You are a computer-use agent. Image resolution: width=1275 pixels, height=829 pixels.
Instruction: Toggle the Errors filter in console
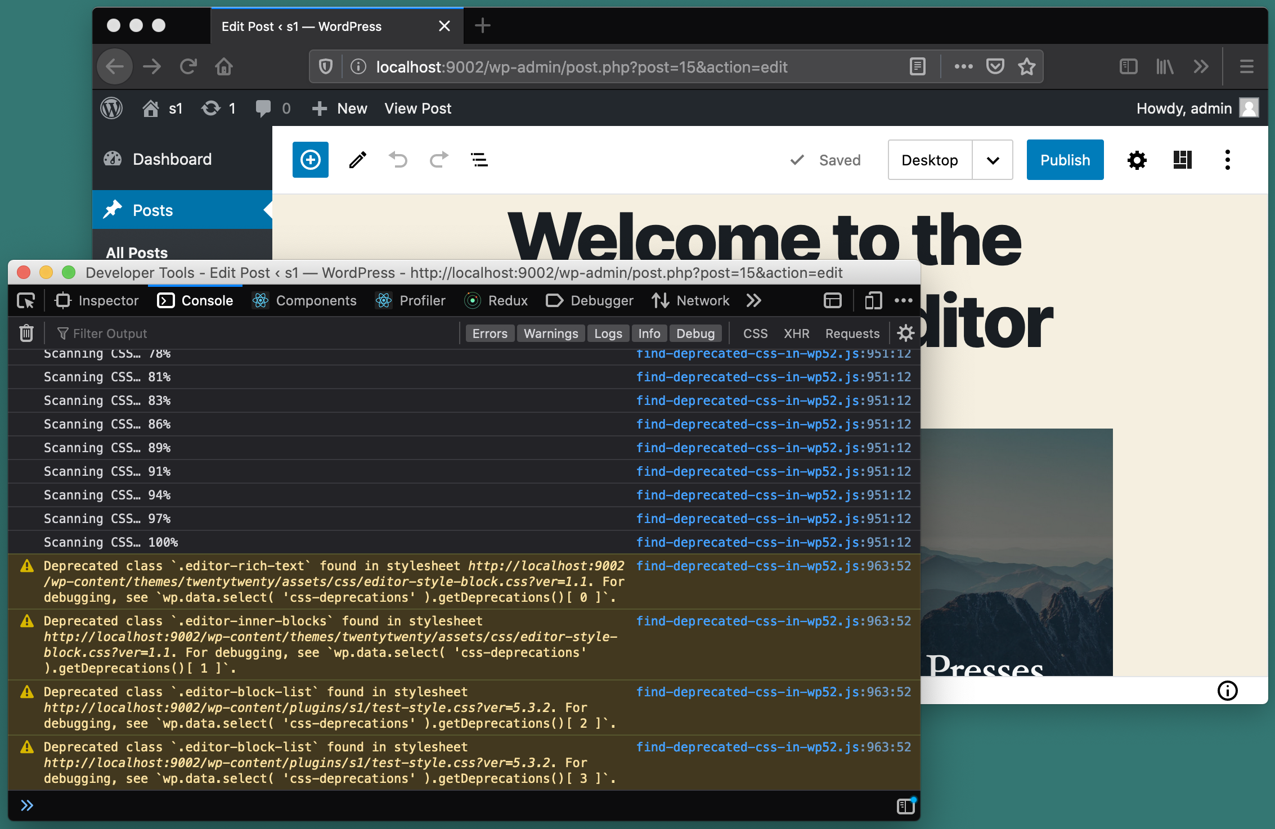(490, 334)
